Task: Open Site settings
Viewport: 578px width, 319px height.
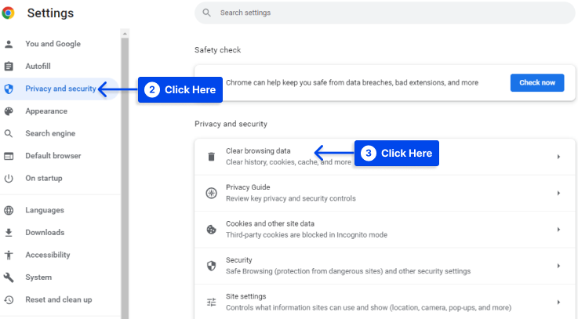Action: point(384,302)
